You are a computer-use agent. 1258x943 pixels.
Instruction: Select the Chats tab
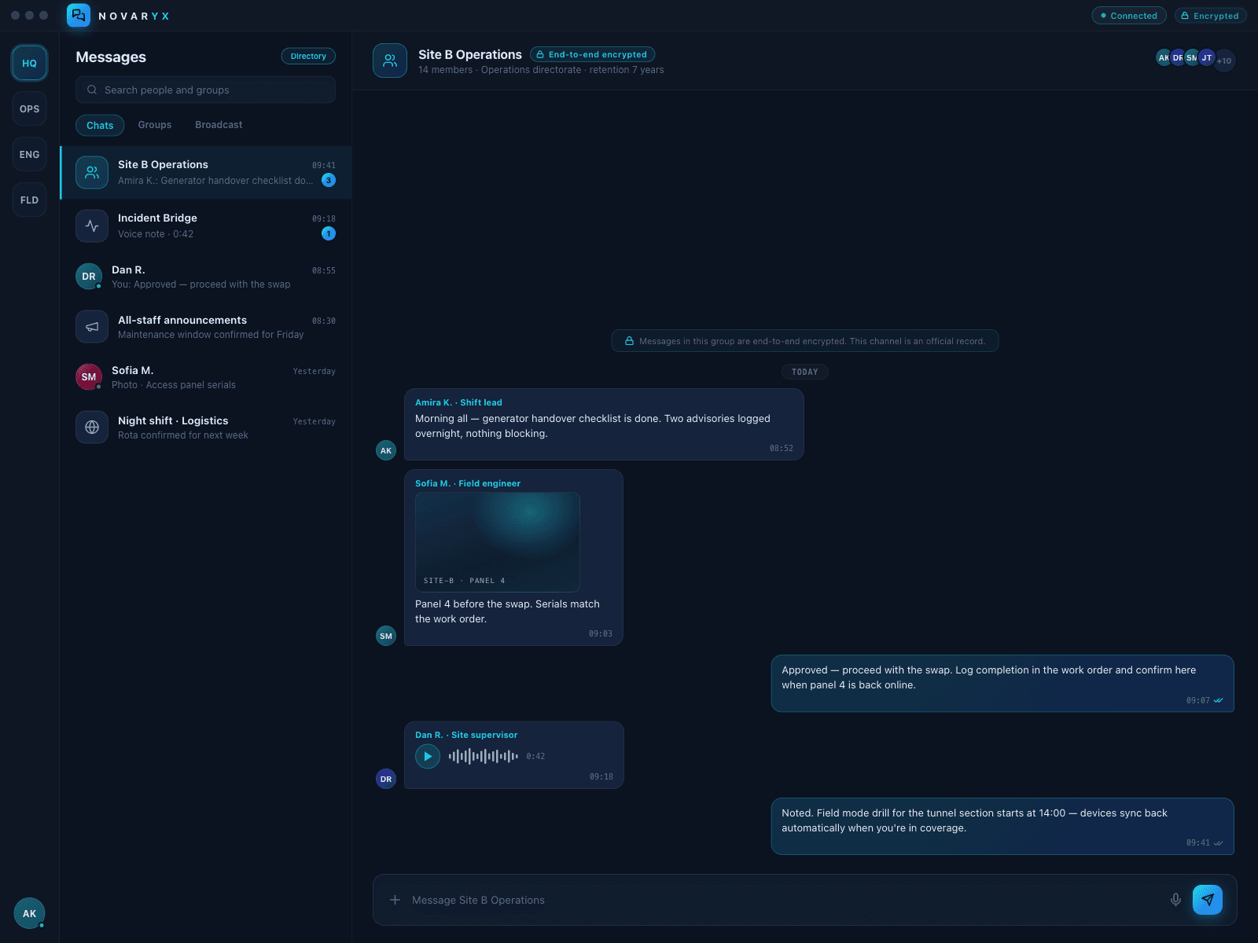(x=100, y=125)
